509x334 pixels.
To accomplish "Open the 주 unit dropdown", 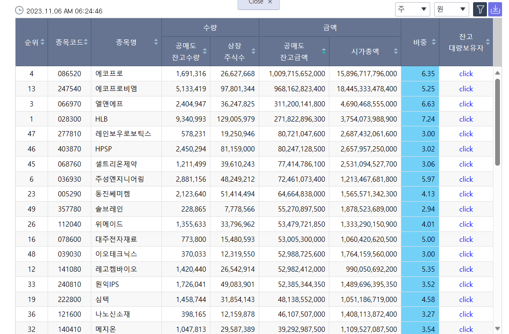I will [412, 9].
